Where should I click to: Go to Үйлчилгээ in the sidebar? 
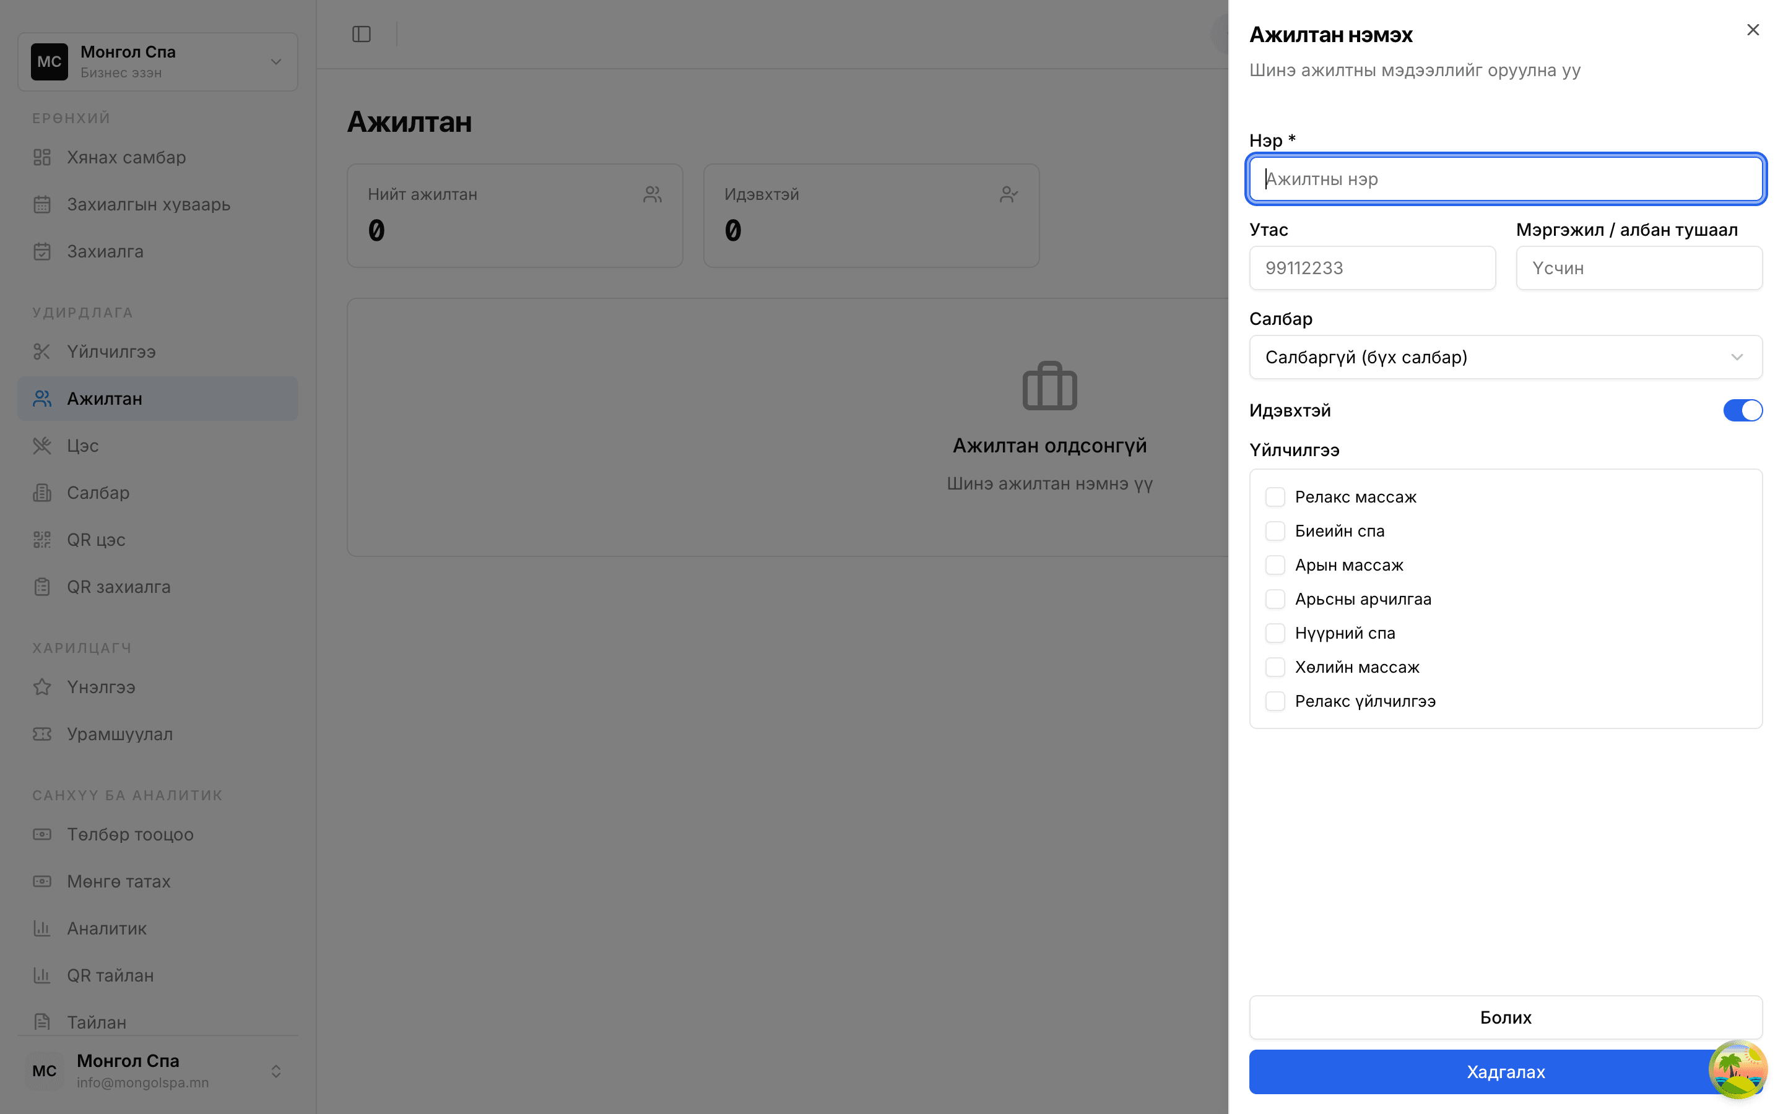[158, 352]
